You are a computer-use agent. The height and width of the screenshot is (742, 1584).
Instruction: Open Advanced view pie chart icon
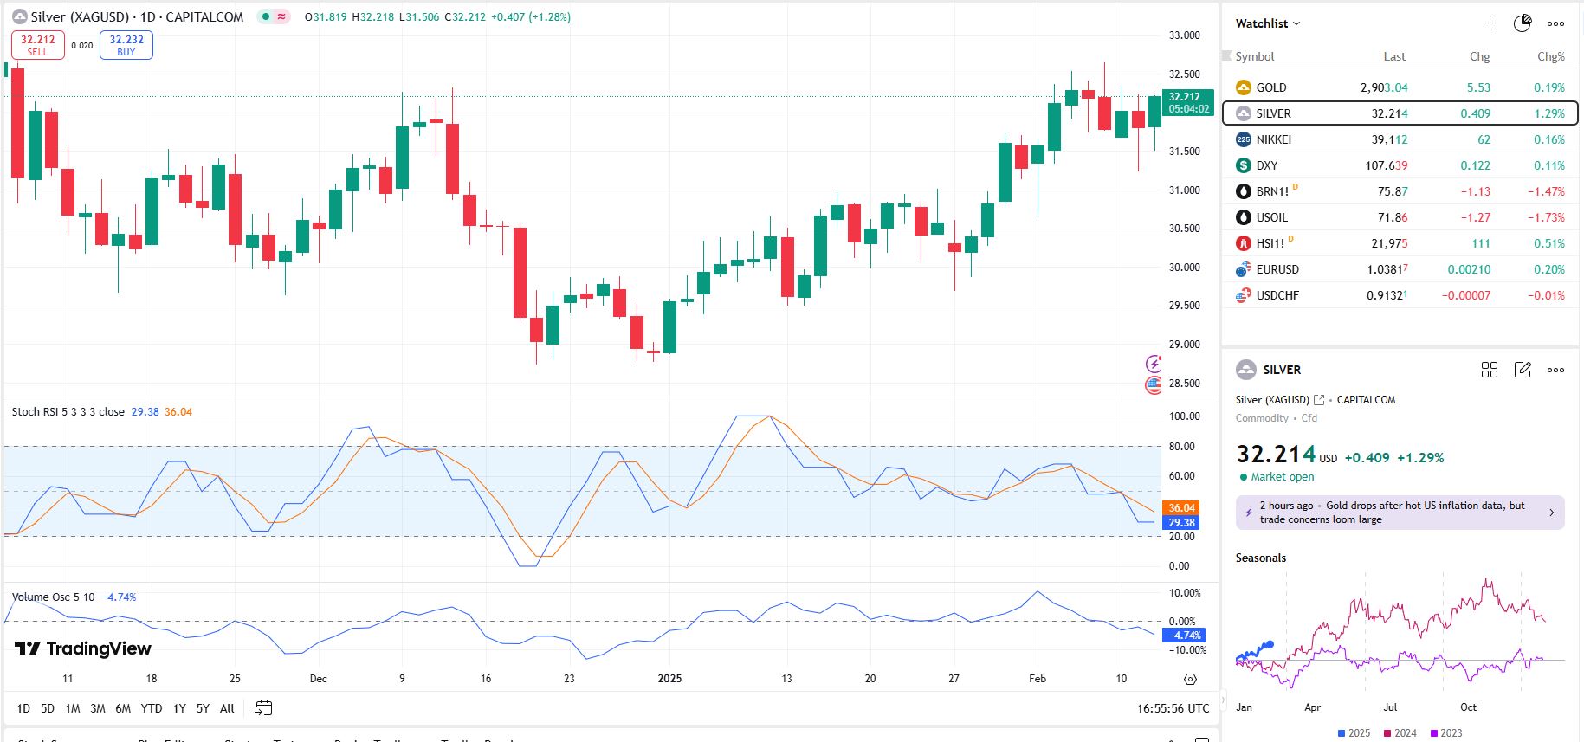pos(1523,23)
